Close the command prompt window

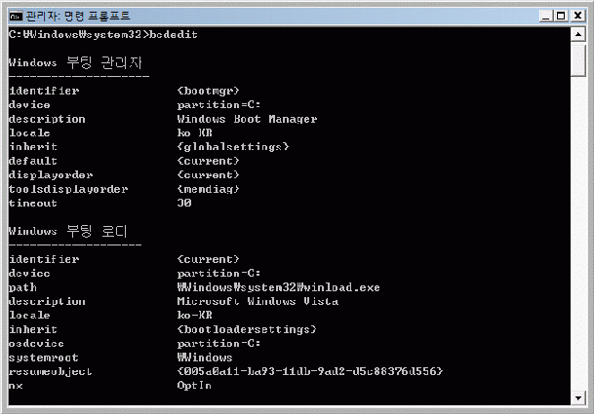577,16
